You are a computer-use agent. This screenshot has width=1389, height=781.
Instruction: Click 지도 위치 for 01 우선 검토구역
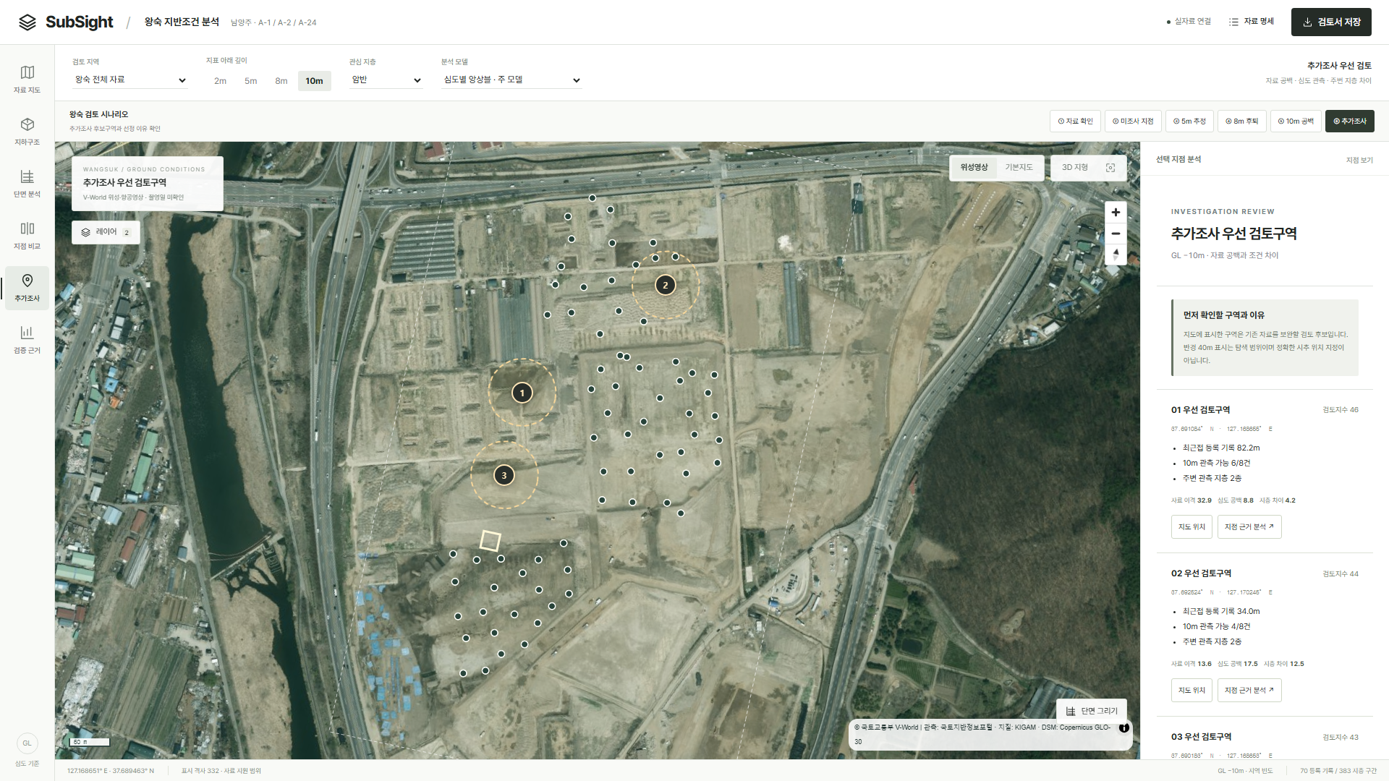[x=1192, y=527]
